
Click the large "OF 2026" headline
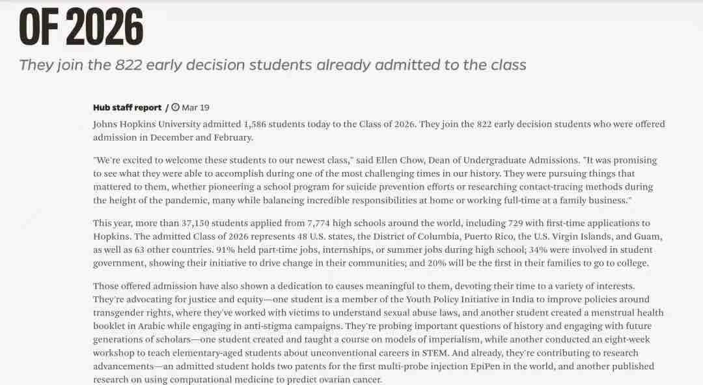coord(81,27)
